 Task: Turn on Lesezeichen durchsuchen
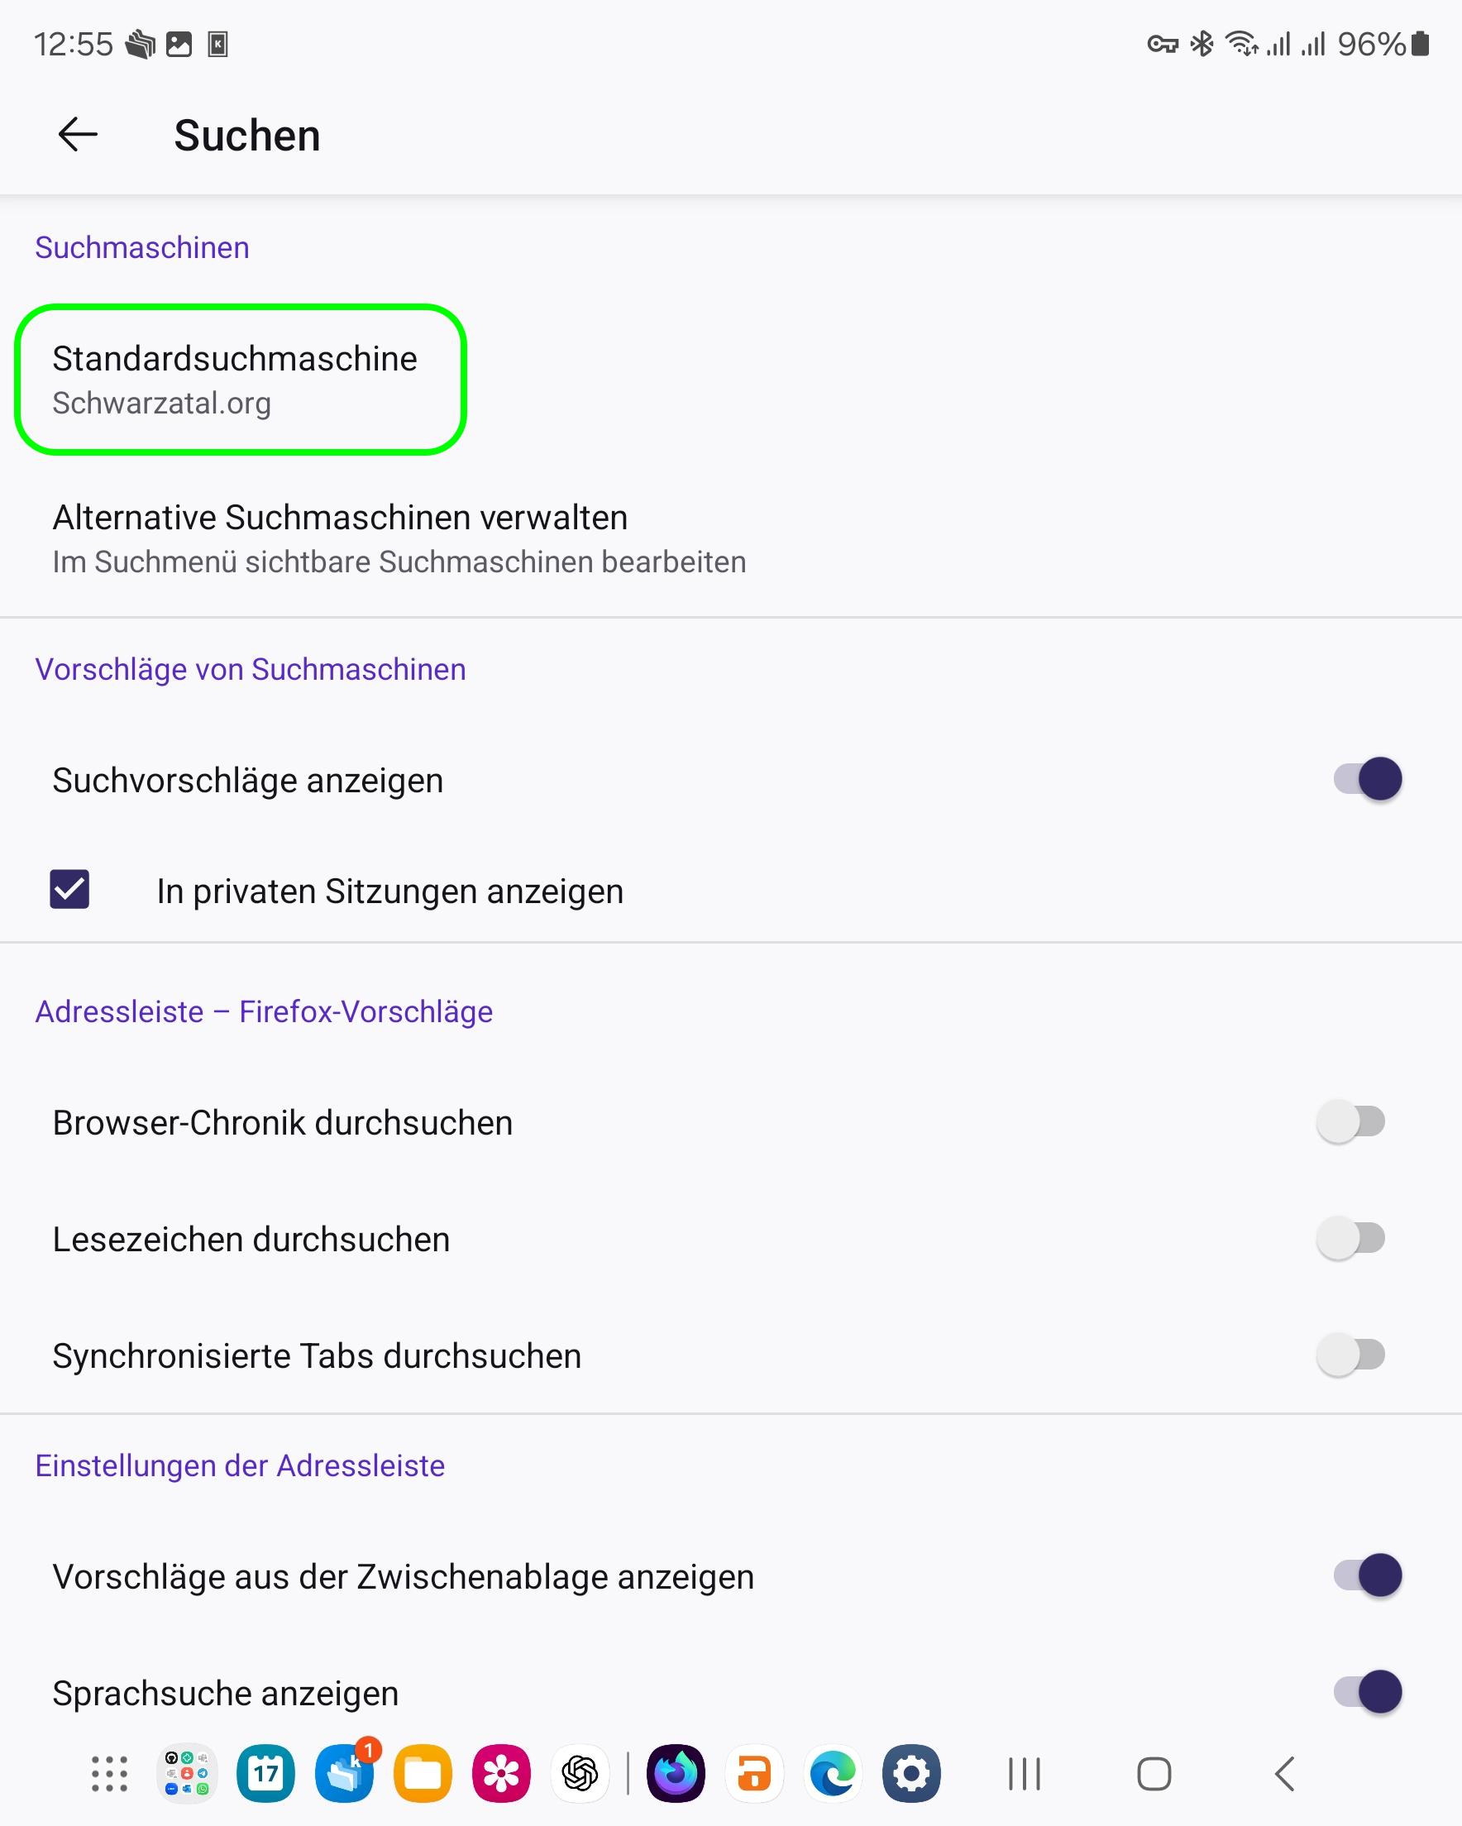tap(1350, 1239)
